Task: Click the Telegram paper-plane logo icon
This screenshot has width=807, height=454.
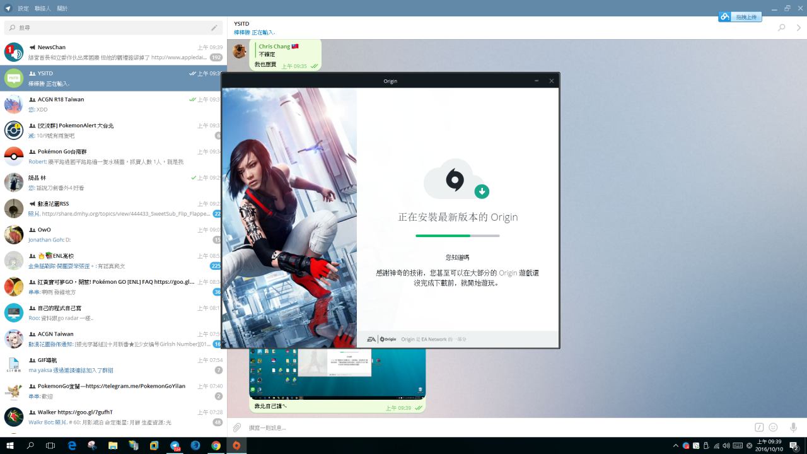Action: click(8, 8)
